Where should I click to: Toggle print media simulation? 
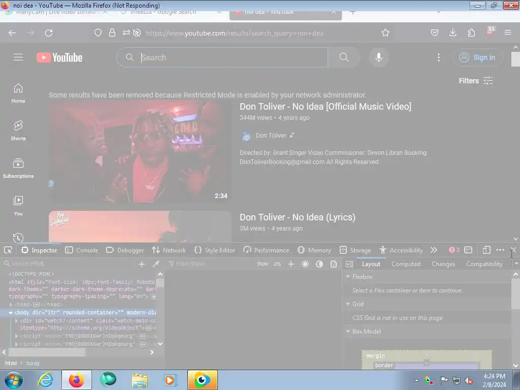click(x=334, y=264)
